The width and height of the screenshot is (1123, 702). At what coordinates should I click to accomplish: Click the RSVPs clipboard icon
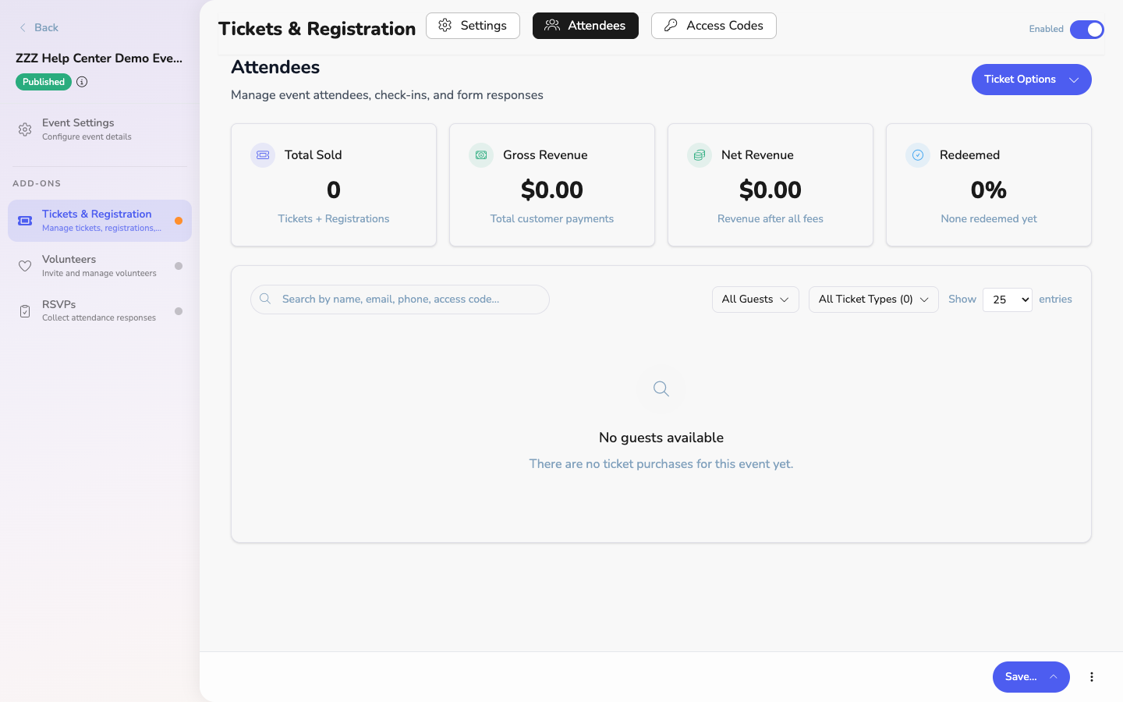click(x=25, y=311)
